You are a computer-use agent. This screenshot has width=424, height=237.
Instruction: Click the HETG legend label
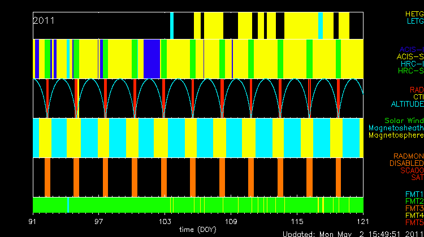click(414, 14)
